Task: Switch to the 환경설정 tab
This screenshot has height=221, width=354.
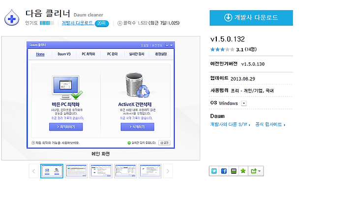Action: (x=161, y=54)
